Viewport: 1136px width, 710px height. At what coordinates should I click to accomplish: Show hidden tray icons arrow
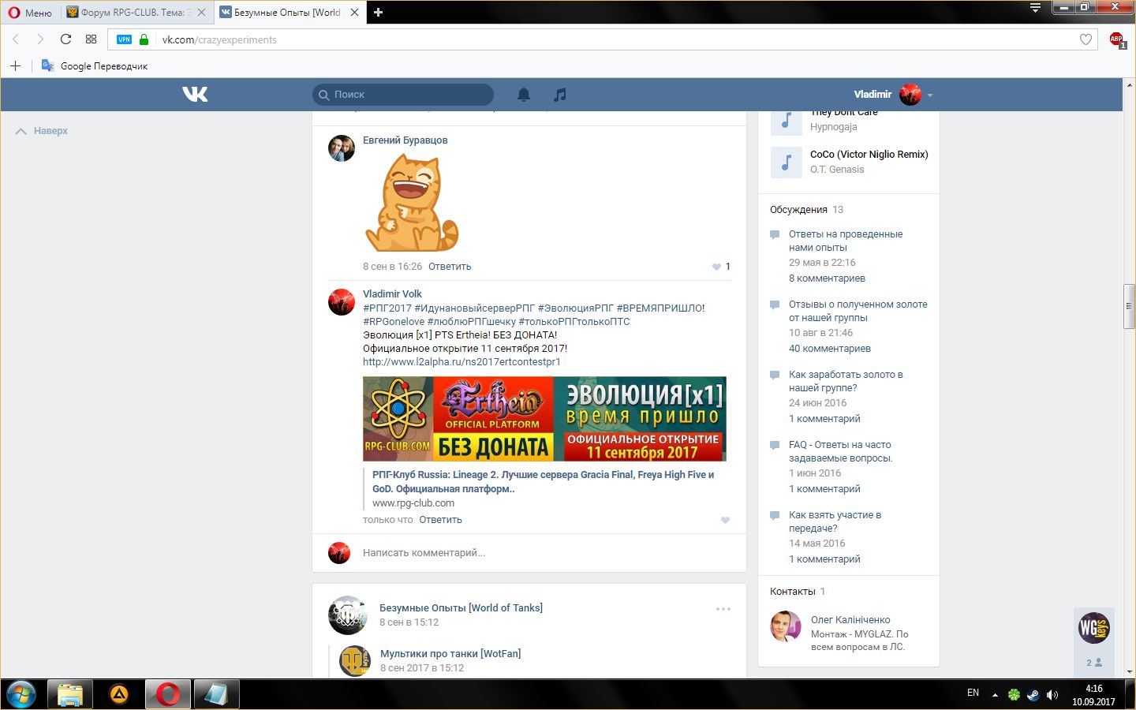pyautogui.click(x=995, y=695)
